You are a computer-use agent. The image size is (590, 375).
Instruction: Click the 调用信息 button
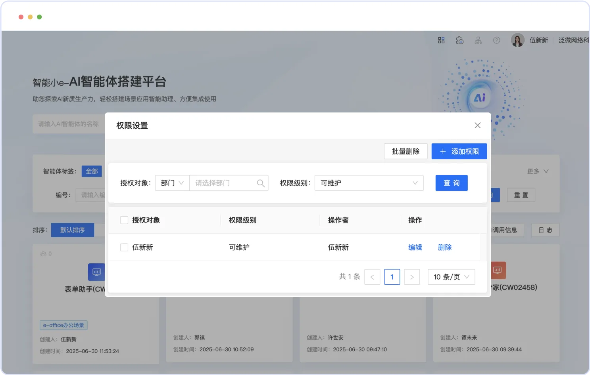(x=507, y=230)
